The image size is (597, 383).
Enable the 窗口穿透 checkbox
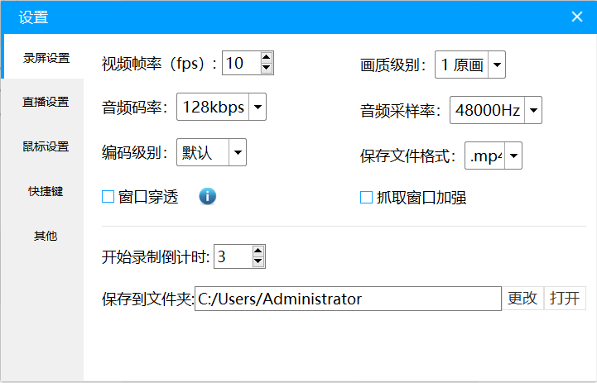108,197
